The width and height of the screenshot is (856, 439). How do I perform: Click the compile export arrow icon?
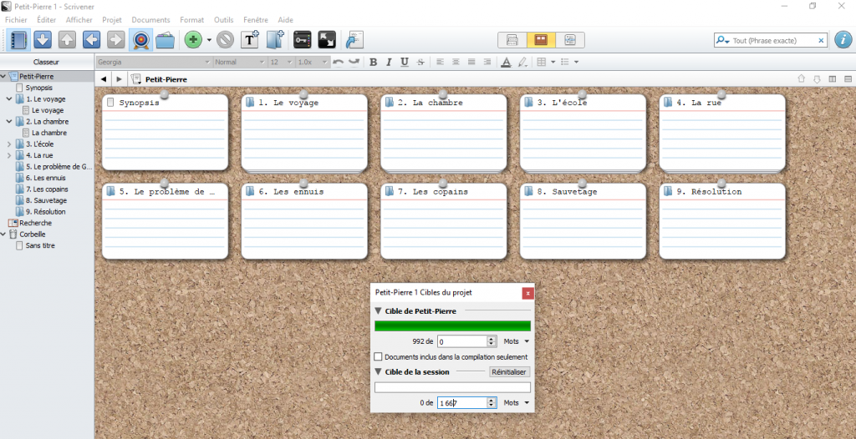click(354, 40)
